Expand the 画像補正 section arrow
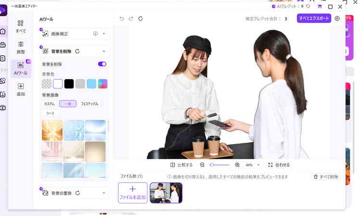 tap(104, 34)
